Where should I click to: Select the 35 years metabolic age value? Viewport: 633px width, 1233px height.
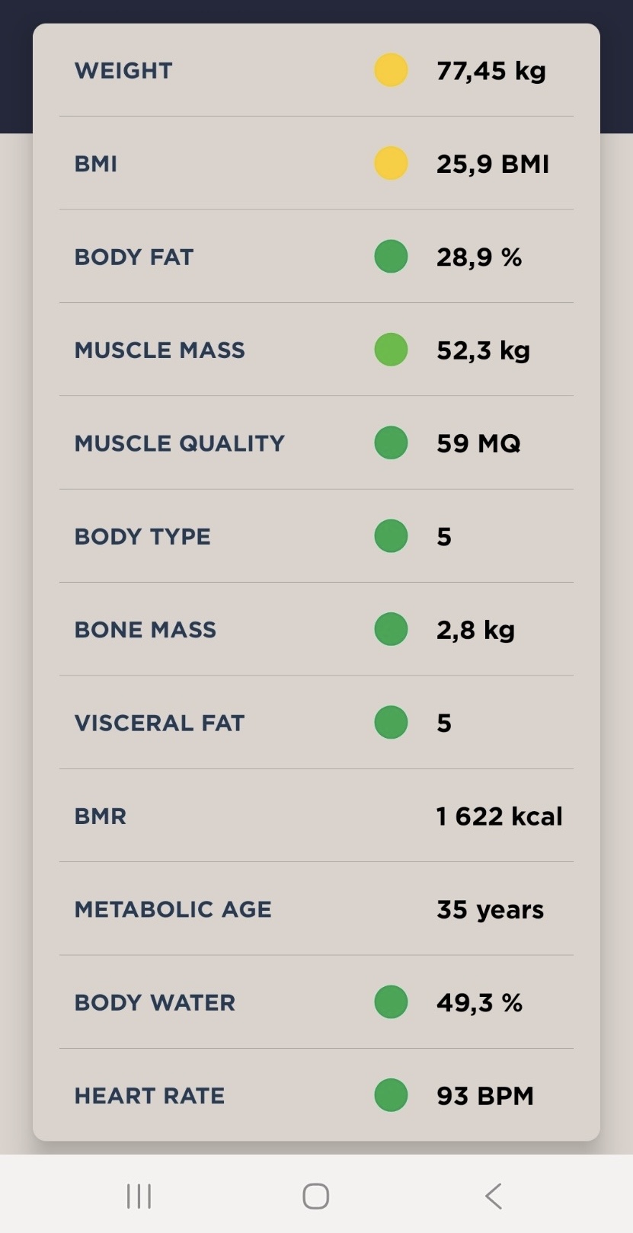pyautogui.click(x=491, y=910)
